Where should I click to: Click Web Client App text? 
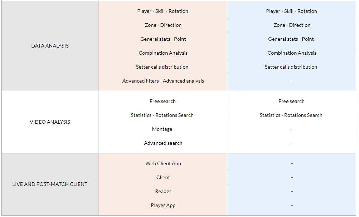[x=163, y=163]
